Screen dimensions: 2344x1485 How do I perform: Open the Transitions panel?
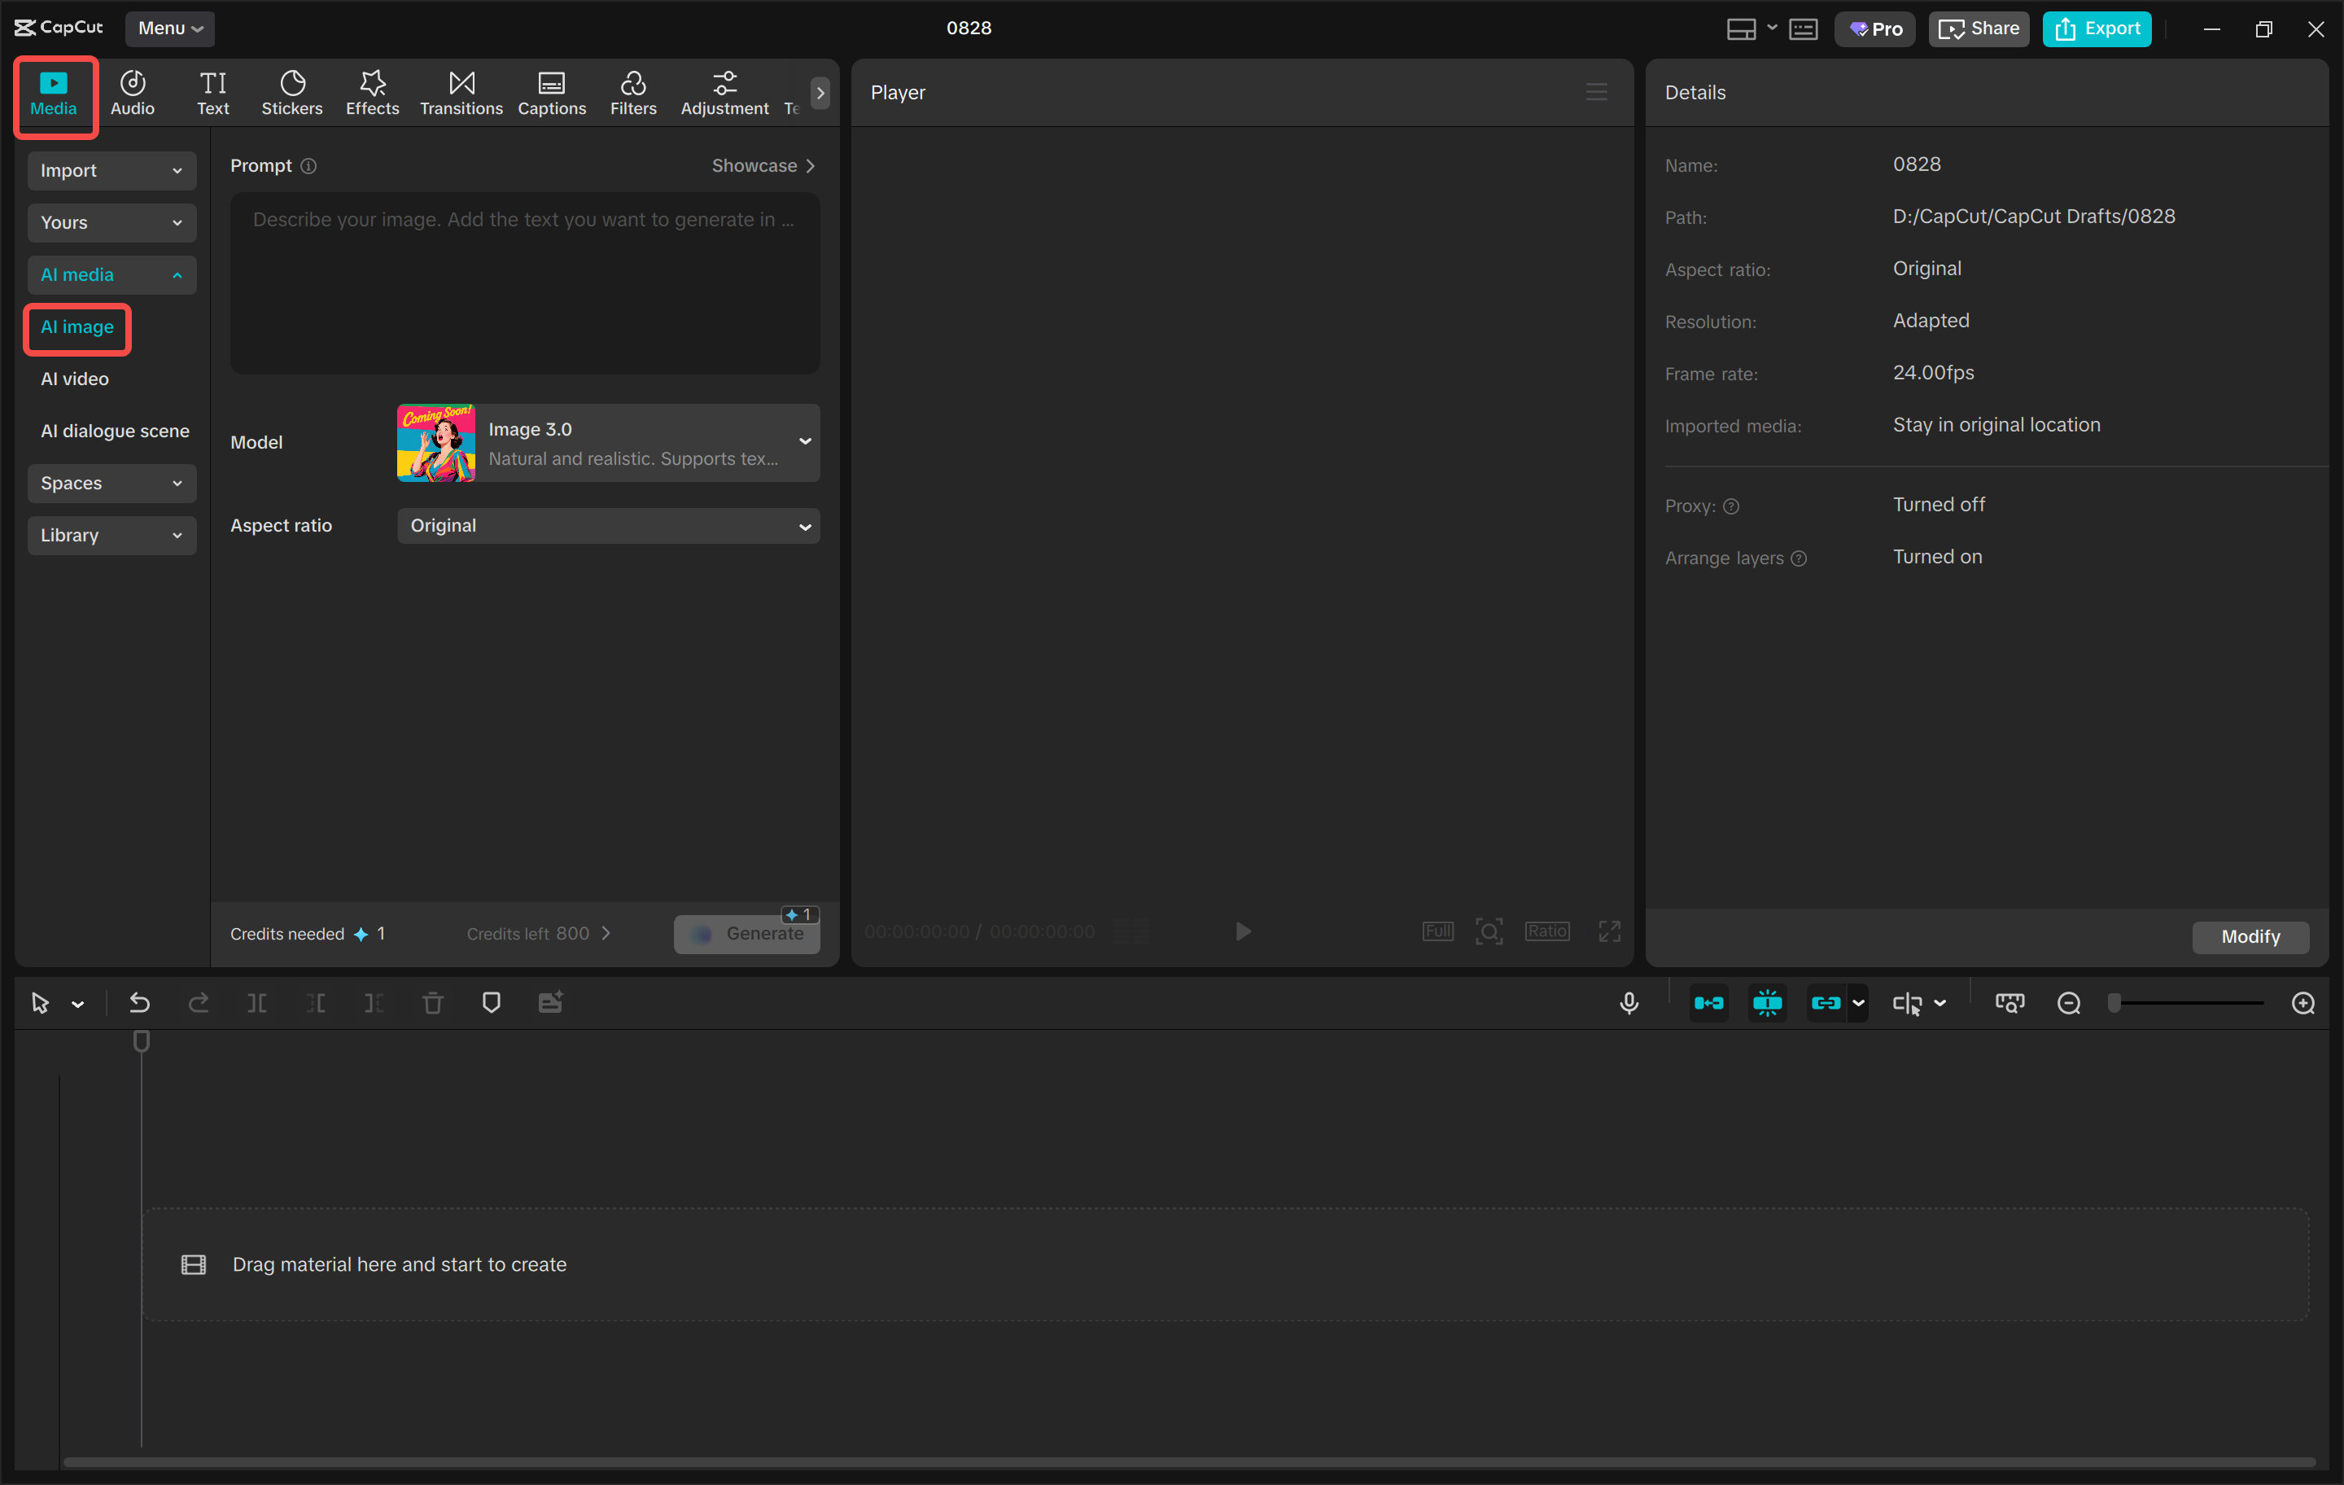(x=461, y=93)
